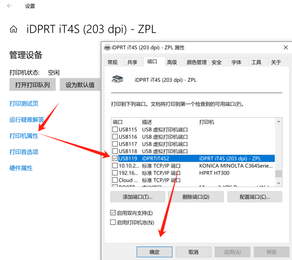Open the 打印机属性 link

pos(24,136)
